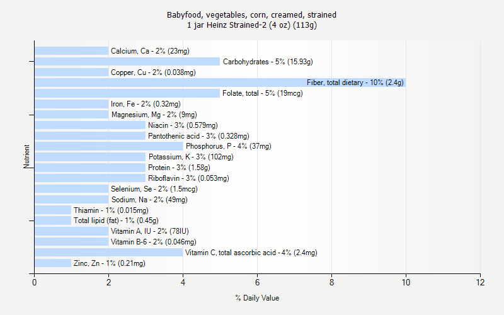Select the Phosphorus, P bar label
This screenshot has width=504, height=315.
[x=229, y=146]
